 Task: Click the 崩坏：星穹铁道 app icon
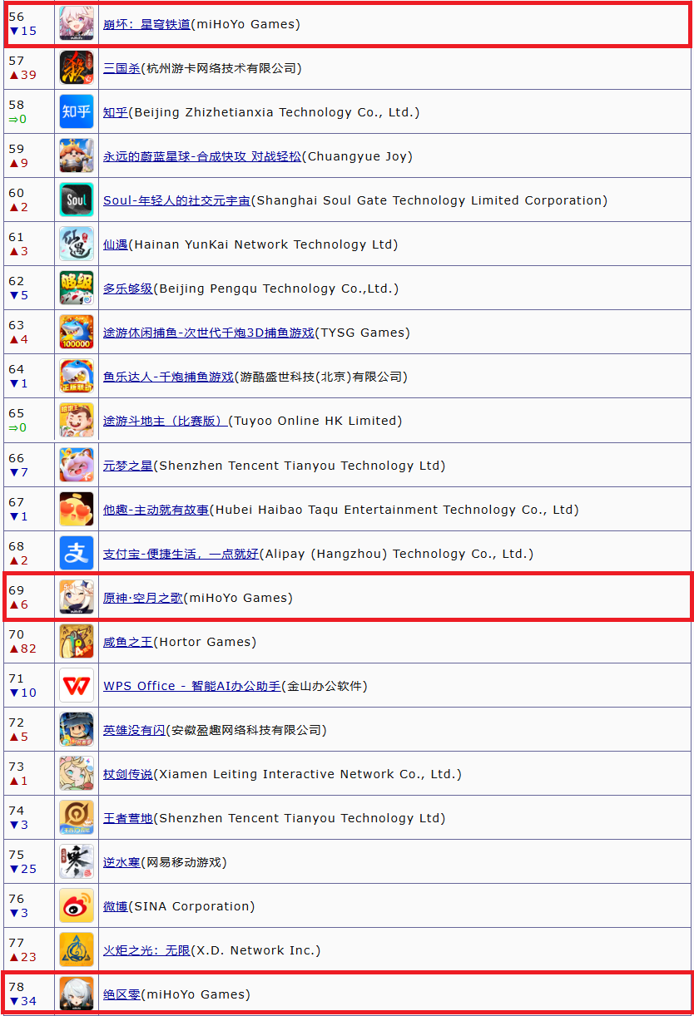[77, 23]
